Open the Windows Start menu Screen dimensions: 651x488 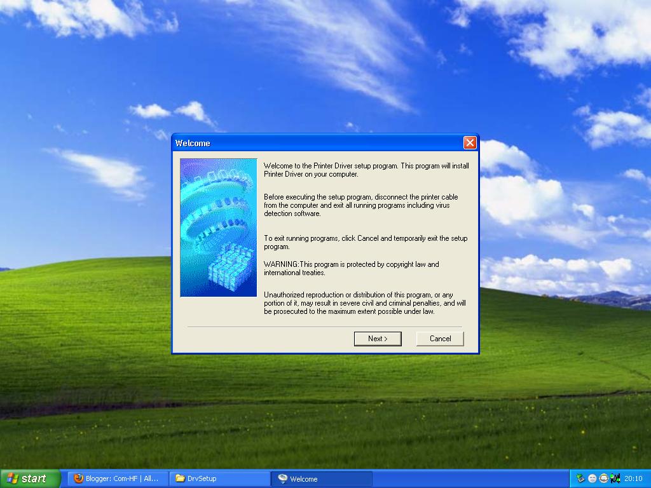coord(31,479)
